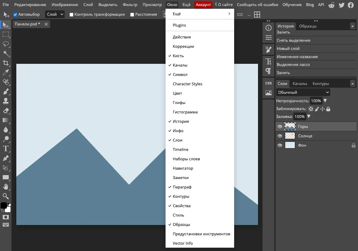
Task: Select the Eraser tool
Action: (x=6, y=111)
